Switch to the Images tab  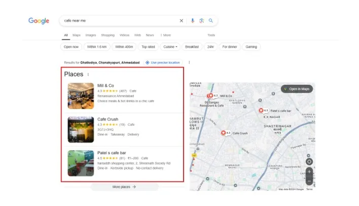point(91,35)
